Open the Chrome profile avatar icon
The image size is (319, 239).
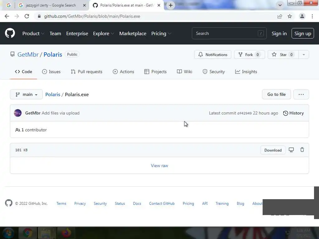302,16
